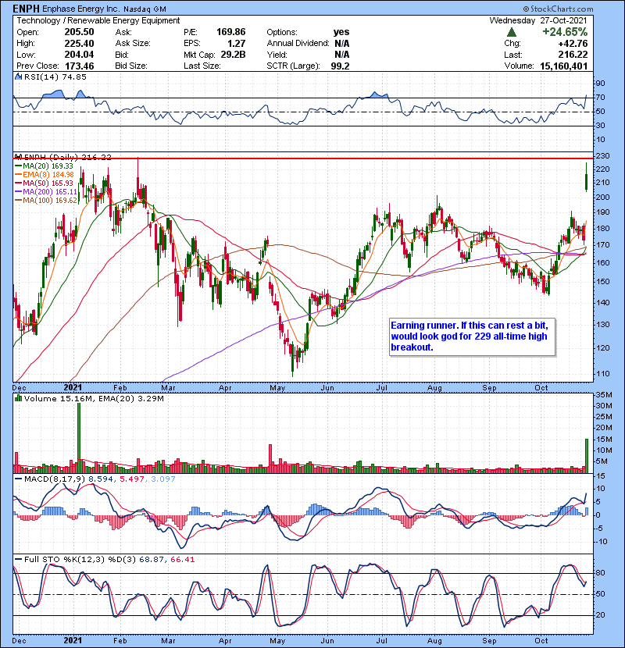Click the Earning runner annotation box
The image size is (625, 648).
[x=472, y=336]
